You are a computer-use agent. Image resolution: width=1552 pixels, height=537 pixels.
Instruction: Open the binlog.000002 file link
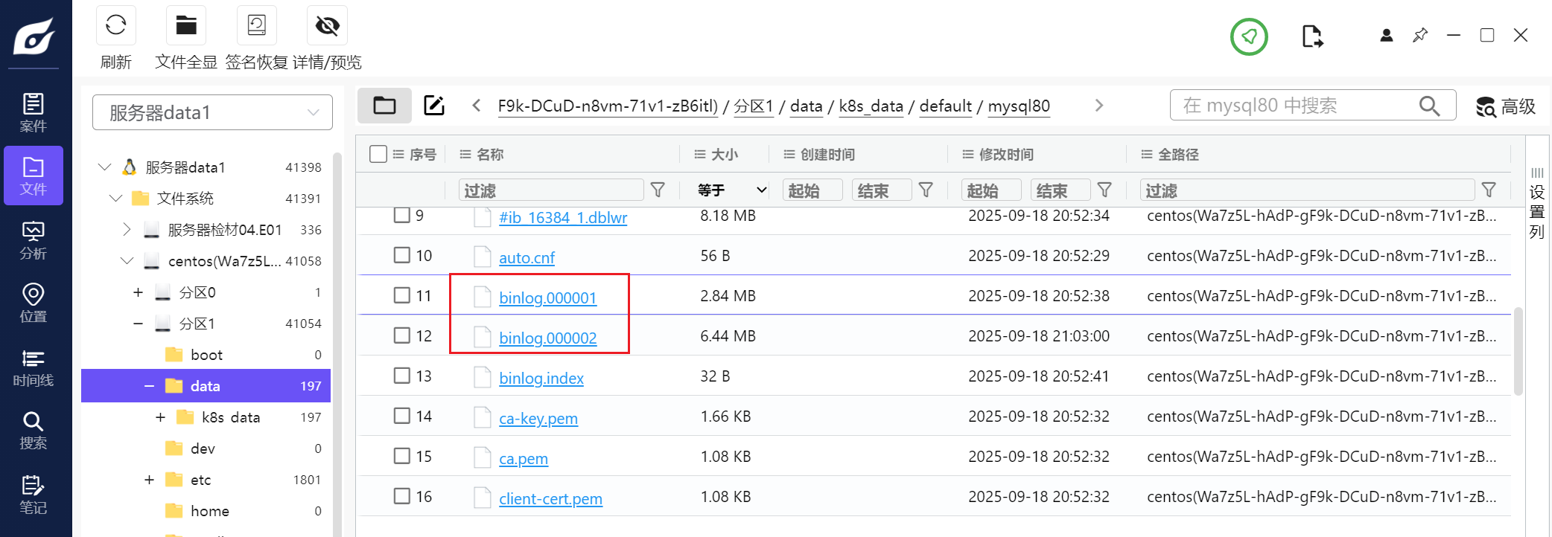tap(547, 338)
